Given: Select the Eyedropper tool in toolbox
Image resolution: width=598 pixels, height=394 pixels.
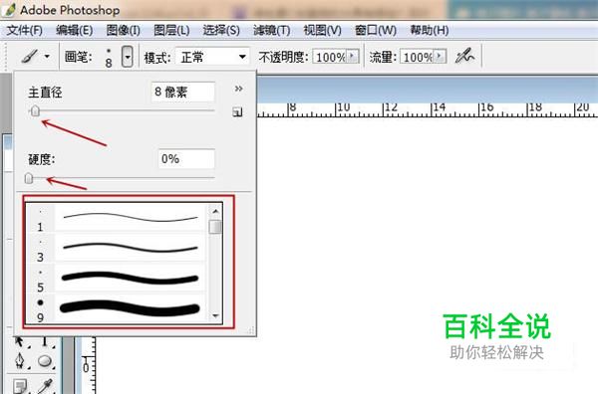Looking at the screenshot, I should pos(45,386).
